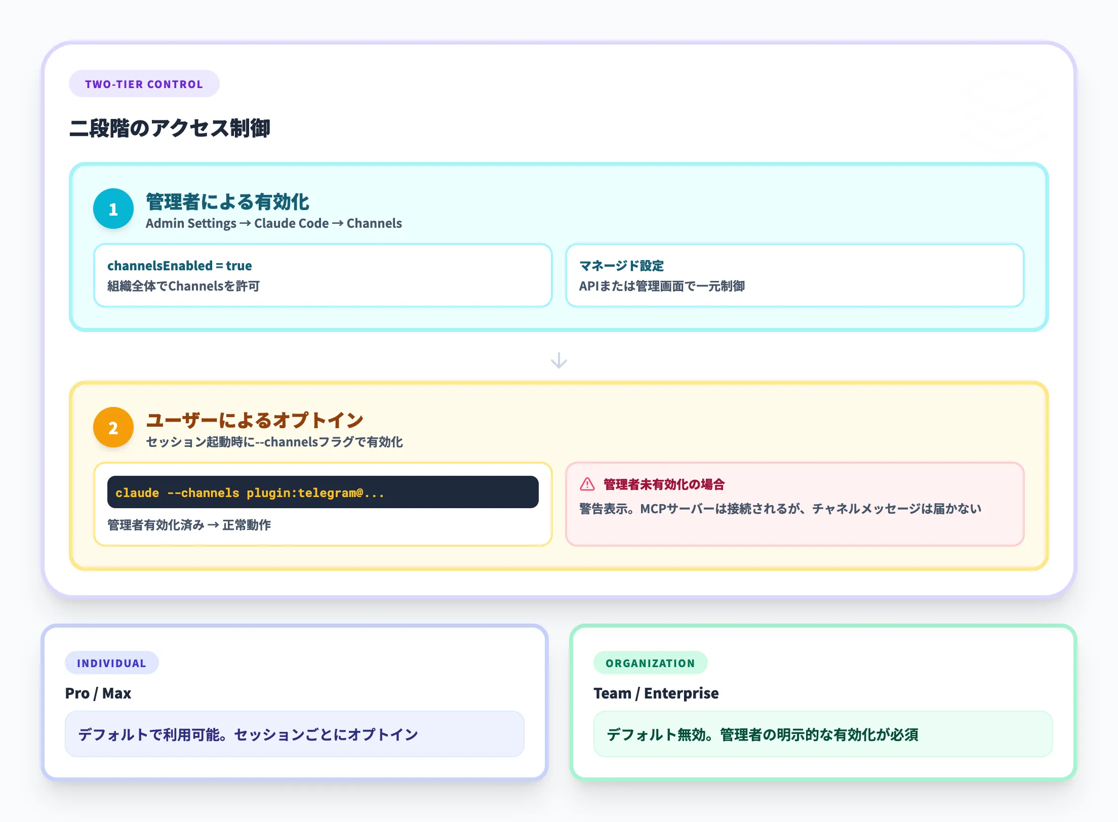Open Admin Settings → Claude Code → Channels
This screenshot has width=1118, height=822.
(274, 223)
